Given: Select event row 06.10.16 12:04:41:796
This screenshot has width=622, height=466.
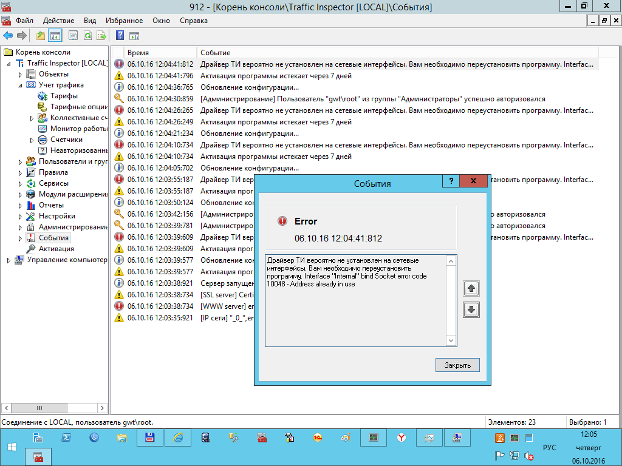Looking at the screenshot, I should coord(355,76).
